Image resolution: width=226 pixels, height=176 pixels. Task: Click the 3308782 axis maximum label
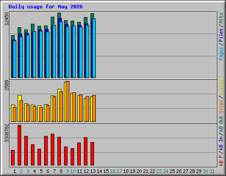tap(7, 133)
